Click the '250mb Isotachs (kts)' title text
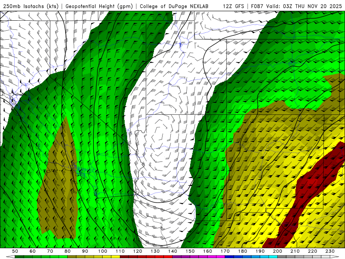 click(x=31, y=6)
